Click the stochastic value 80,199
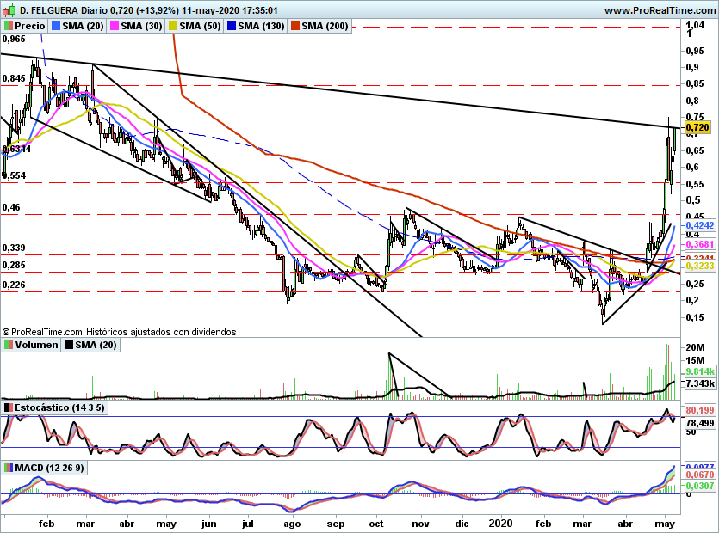This screenshot has width=719, height=533. point(700,410)
